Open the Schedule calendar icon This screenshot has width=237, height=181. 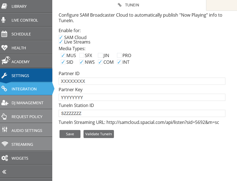tap(4, 34)
